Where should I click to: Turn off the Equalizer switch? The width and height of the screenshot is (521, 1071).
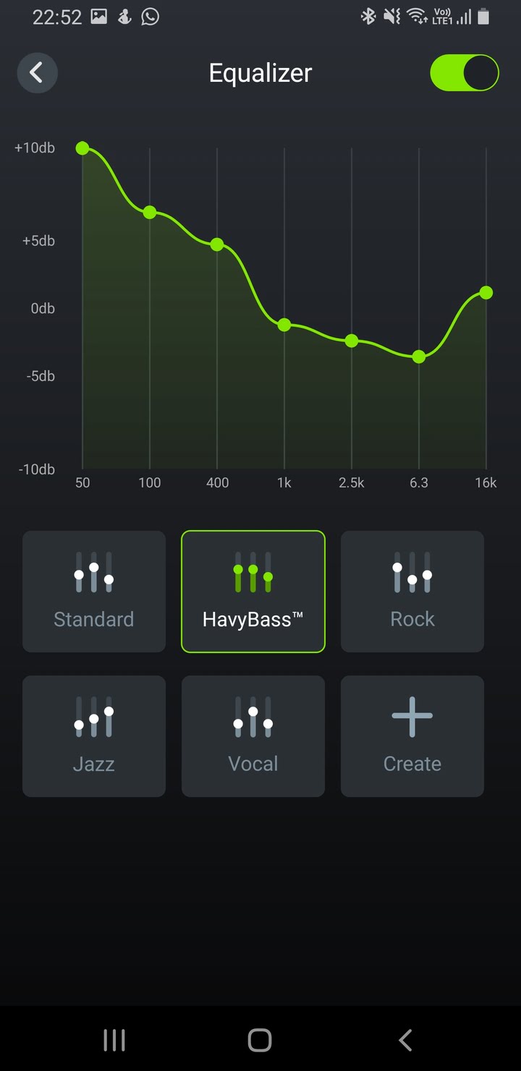coord(465,73)
